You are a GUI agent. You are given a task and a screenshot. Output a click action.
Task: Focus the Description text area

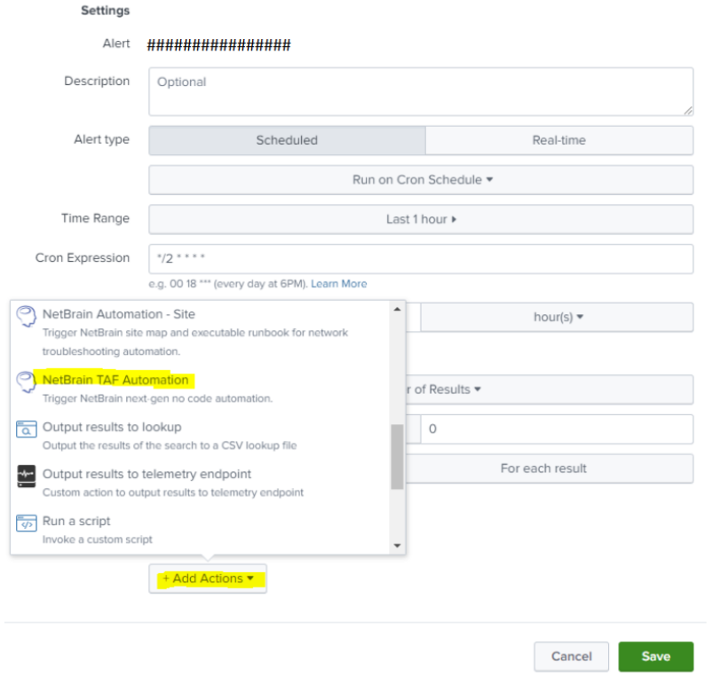pos(421,91)
